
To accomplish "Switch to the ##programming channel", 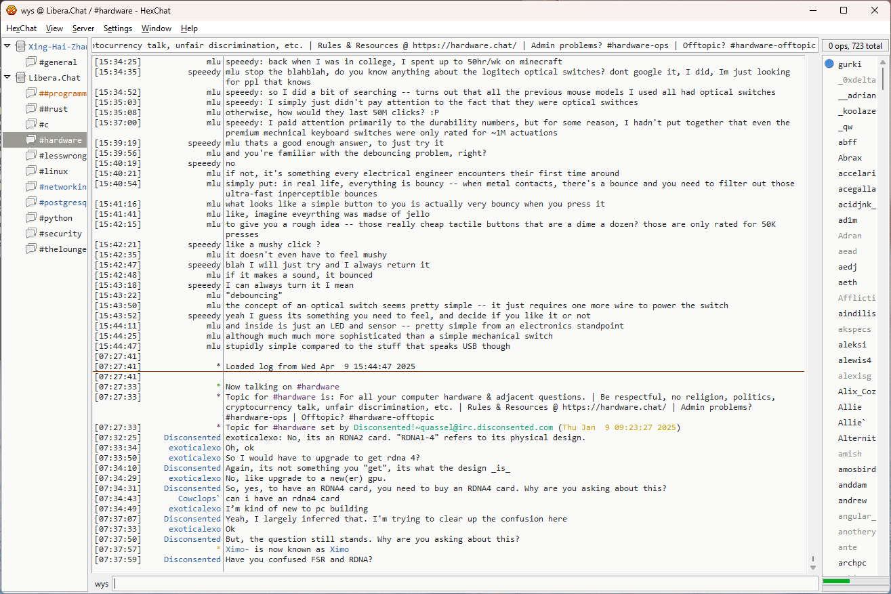I will (x=62, y=93).
